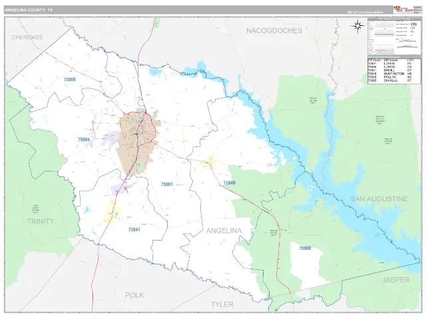Click the ZAVALLA legend row
The height and width of the screenshot is (319, 426).
click(x=390, y=80)
